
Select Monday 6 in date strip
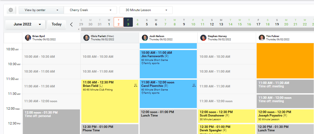[156, 22]
